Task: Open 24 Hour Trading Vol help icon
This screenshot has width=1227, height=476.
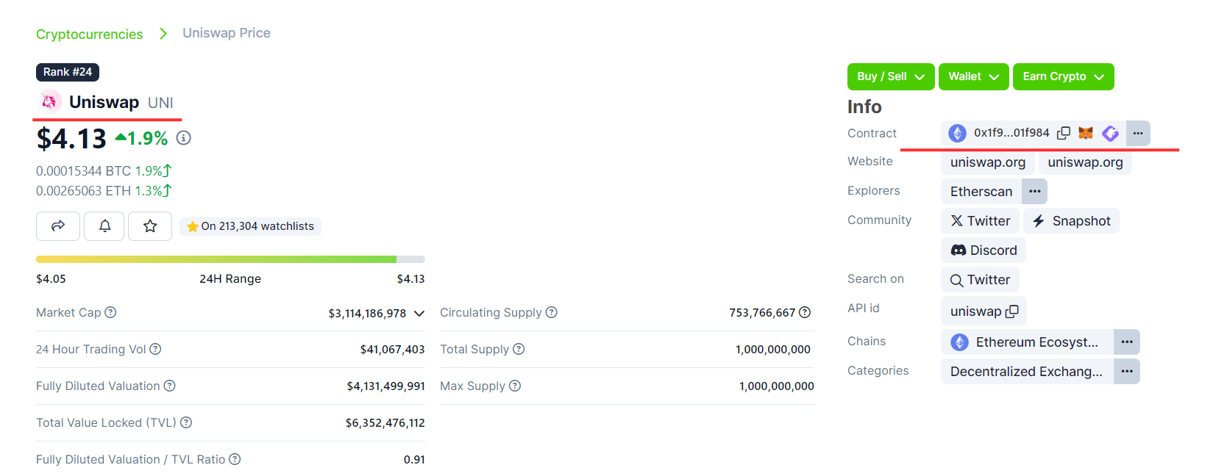Action: coord(155,349)
